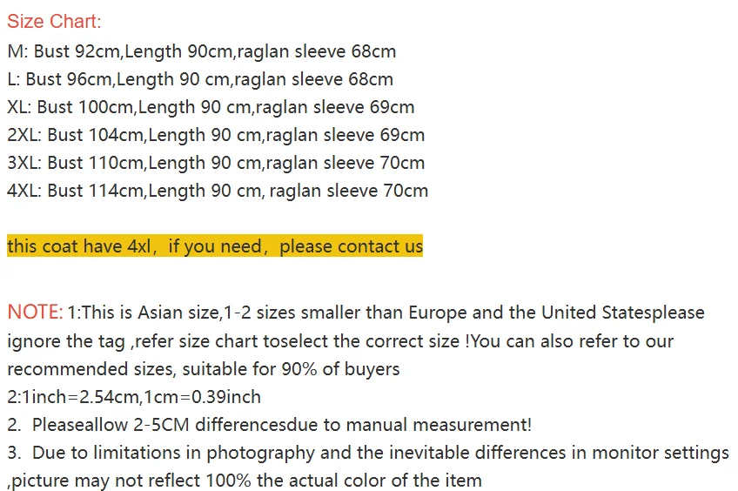The height and width of the screenshot is (491, 738).
Task: Select the M size row text
Action: [201, 51]
